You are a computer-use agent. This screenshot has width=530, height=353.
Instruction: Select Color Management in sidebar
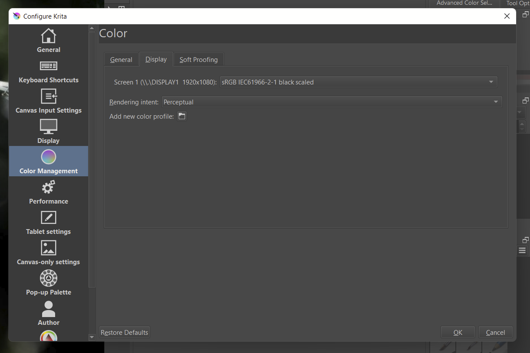click(x=49, y=161)
